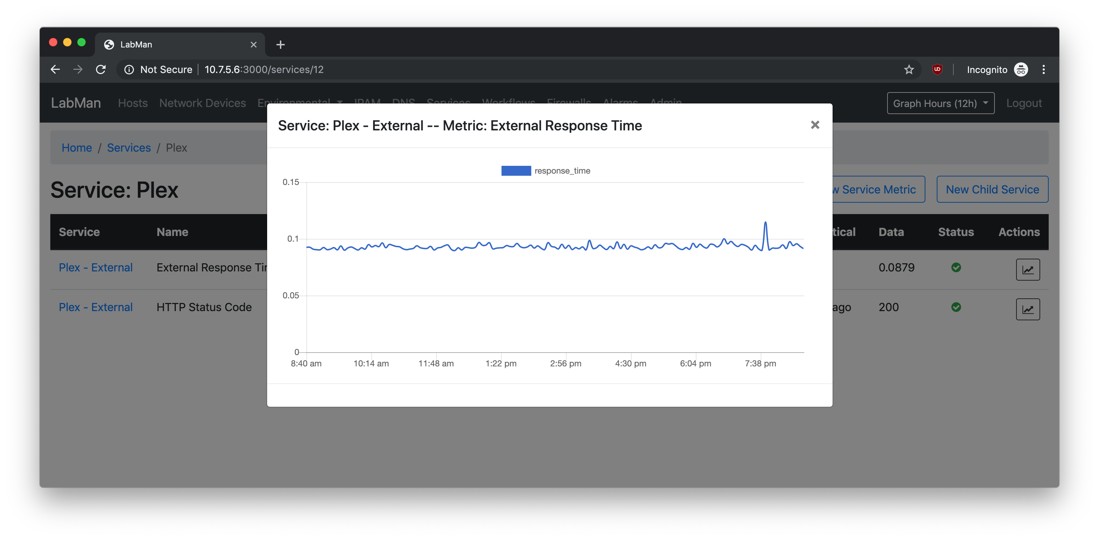The height and width of the screenshot is (540, 1099).
Task: Open graph for HTTP Status Code row
Action: (x=1027, y=309)
